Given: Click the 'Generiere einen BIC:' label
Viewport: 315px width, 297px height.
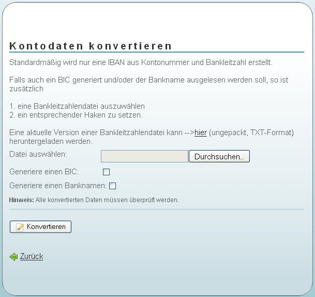Looking at the screenshot, I should point(44,172).
